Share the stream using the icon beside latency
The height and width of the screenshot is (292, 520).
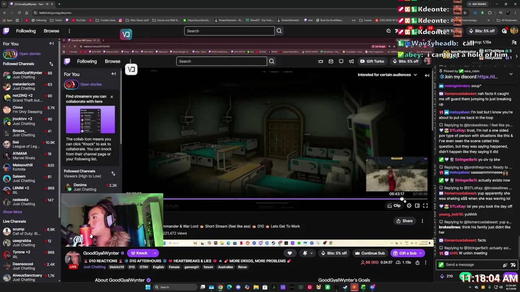coord(417,262)
